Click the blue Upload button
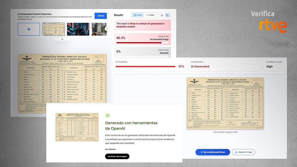This screenshot has width=297, height=167. click(x=101, y=16)
